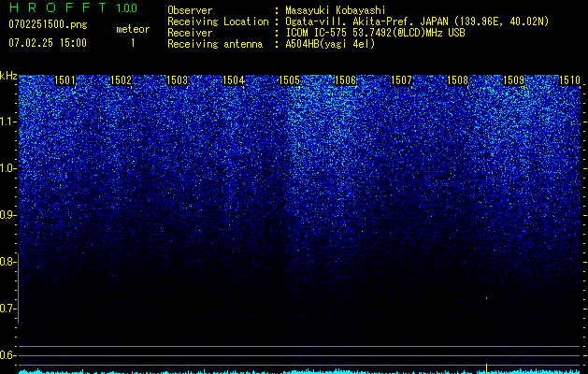Click the meteor count value 1
The width and height of the screenshot is (588, 374).
coord(133,43)
